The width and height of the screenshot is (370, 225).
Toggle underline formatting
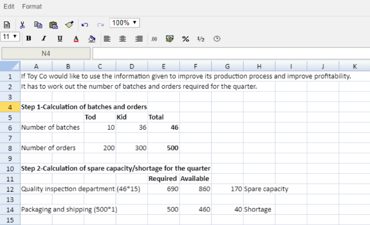[x=60, y=39]
